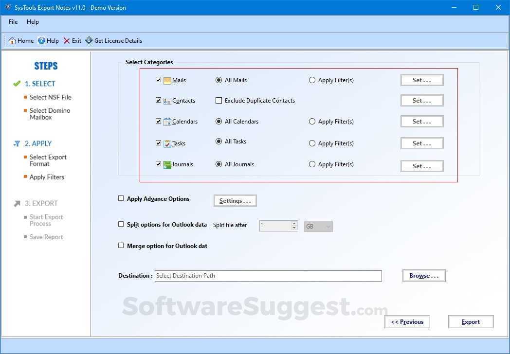The image size is (510, 354).
Task: Click the SysTools icon in the title bar
Action: [x=7, y=7]
